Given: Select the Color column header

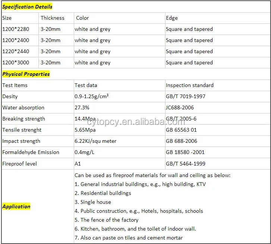Looking at the screenshot, I should tap(82, 18).
